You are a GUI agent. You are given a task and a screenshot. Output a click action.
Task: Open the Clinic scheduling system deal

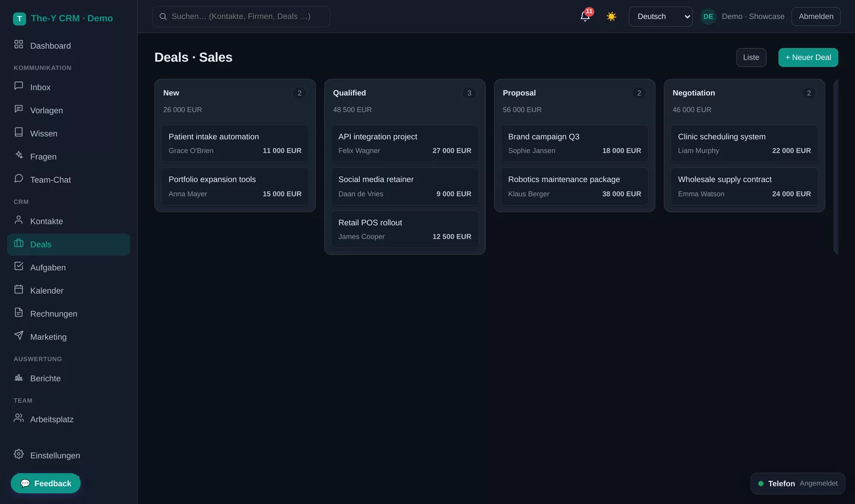[x=745, y=143]
